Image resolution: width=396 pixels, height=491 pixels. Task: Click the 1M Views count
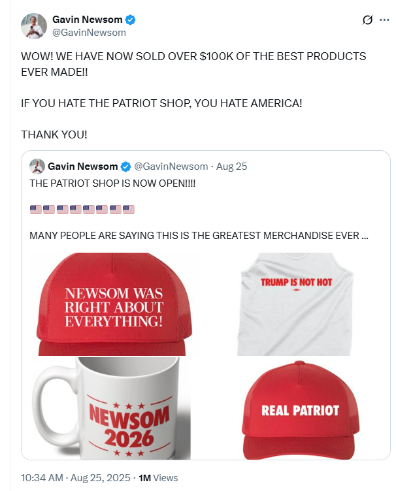pyautogui.click(x=158, y=478)
